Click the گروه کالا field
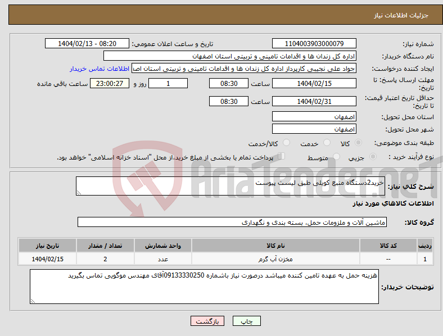The image size is (443, 336). (232, 222)
